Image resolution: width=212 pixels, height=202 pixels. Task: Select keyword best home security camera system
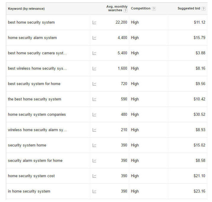(x=37, y=53)
